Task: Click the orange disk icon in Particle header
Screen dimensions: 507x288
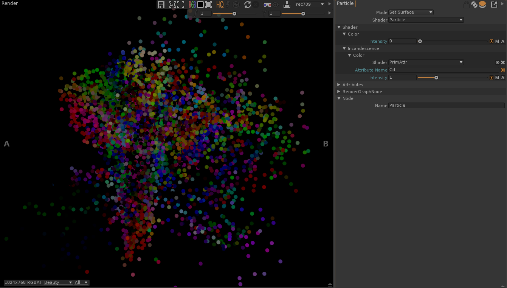Action: coord(482,5)
